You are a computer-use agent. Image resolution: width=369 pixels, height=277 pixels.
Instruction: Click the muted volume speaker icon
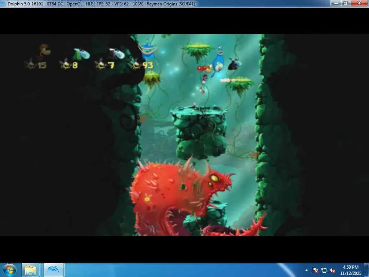[333, 271]
